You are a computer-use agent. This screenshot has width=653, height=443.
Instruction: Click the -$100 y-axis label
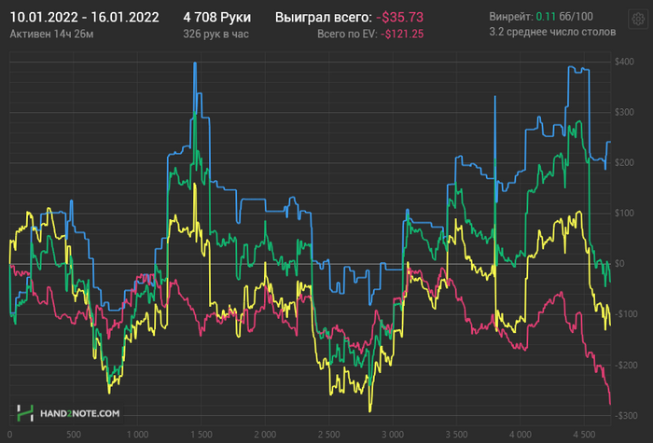pyautogui.click(x=624, y=314)
